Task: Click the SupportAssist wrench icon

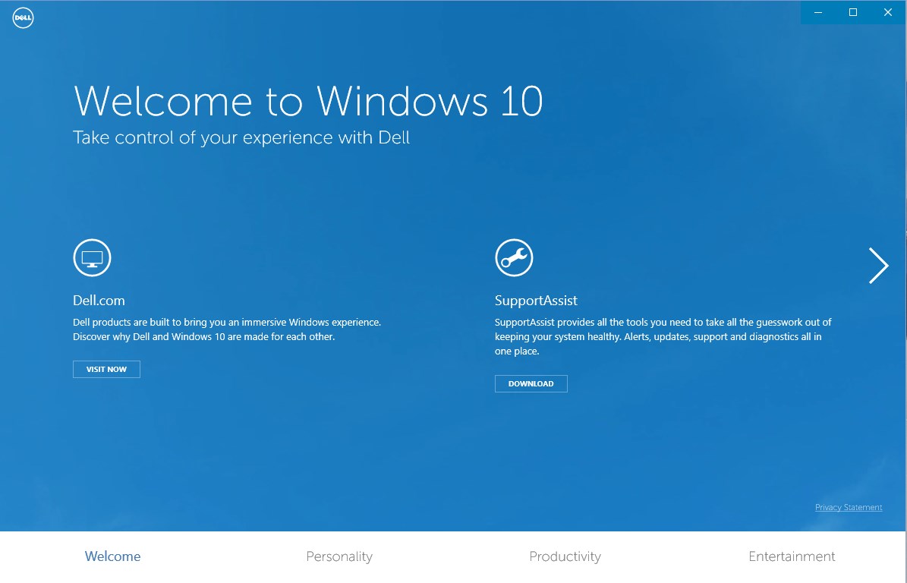Action: tap(514, 257)
